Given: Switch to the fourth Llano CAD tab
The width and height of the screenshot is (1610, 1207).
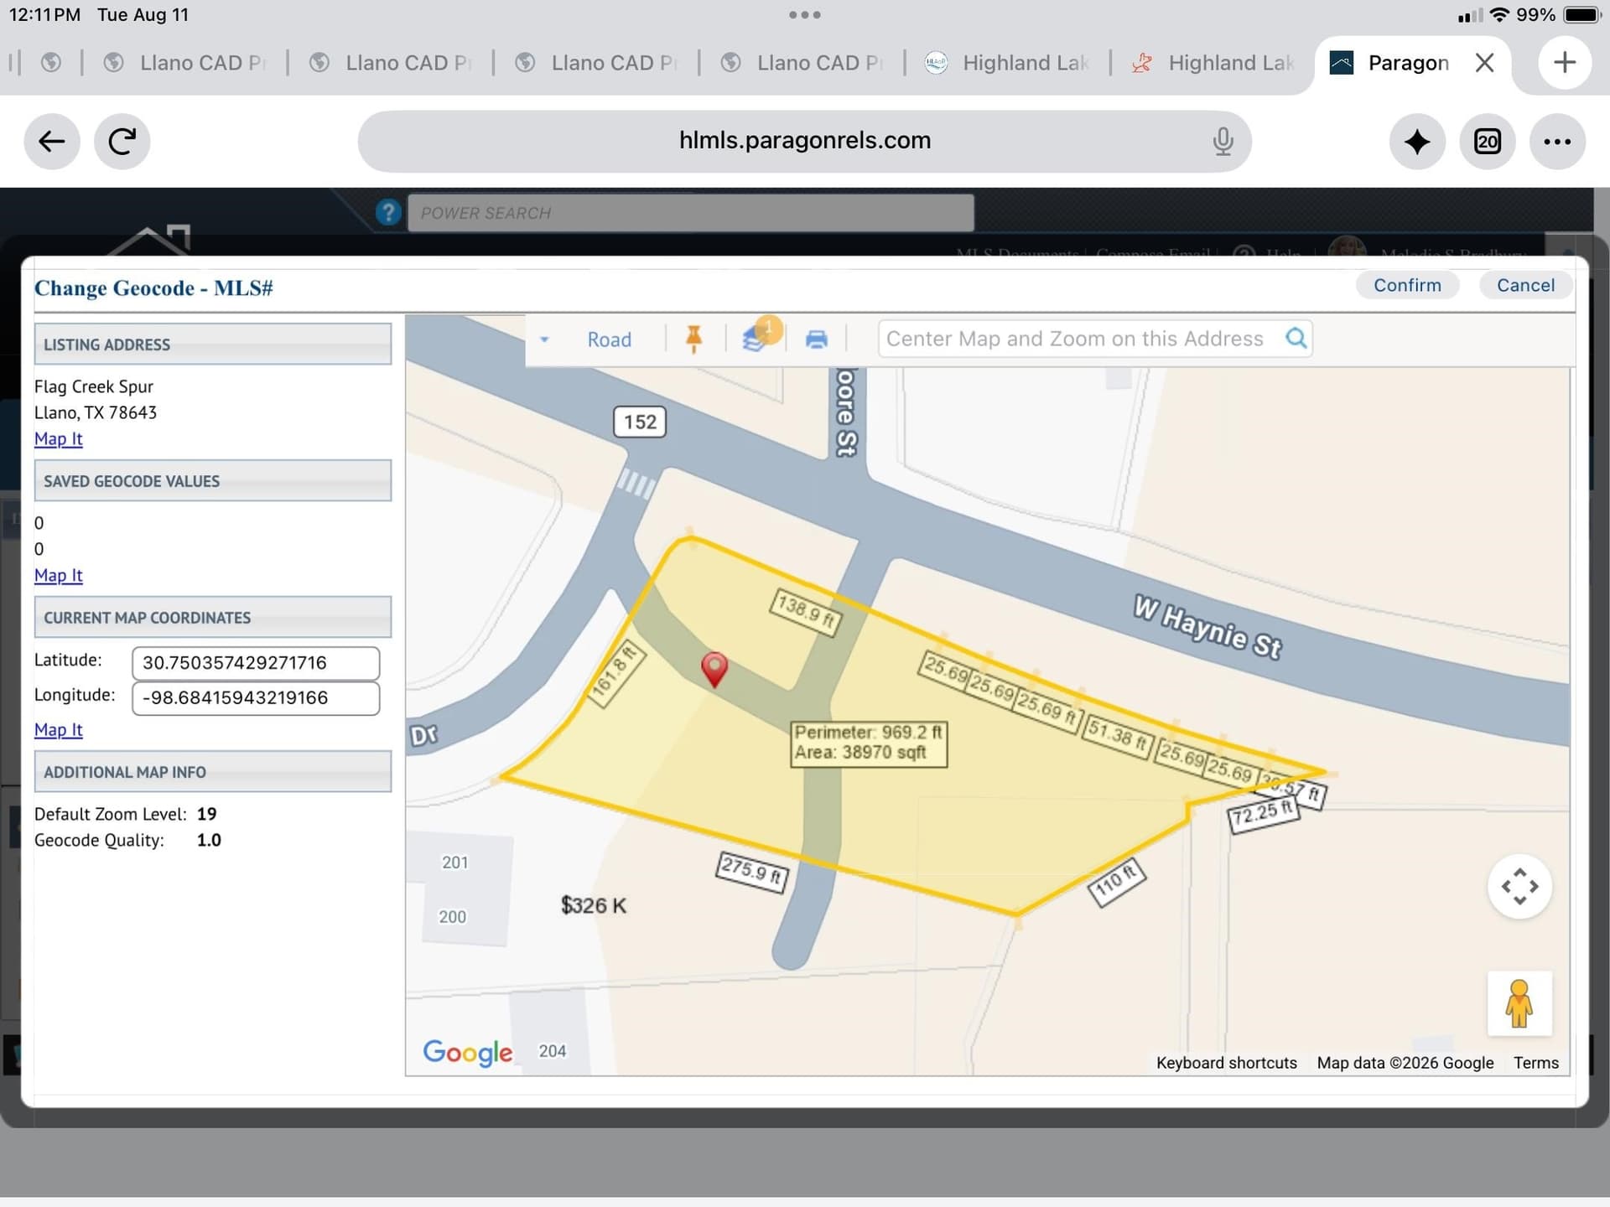Looking at the screenshot, I should tap(802, 63).
